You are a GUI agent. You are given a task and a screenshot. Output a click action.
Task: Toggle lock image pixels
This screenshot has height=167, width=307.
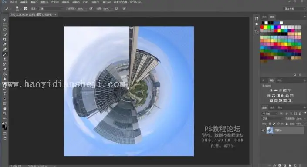(x=274, y=124)
